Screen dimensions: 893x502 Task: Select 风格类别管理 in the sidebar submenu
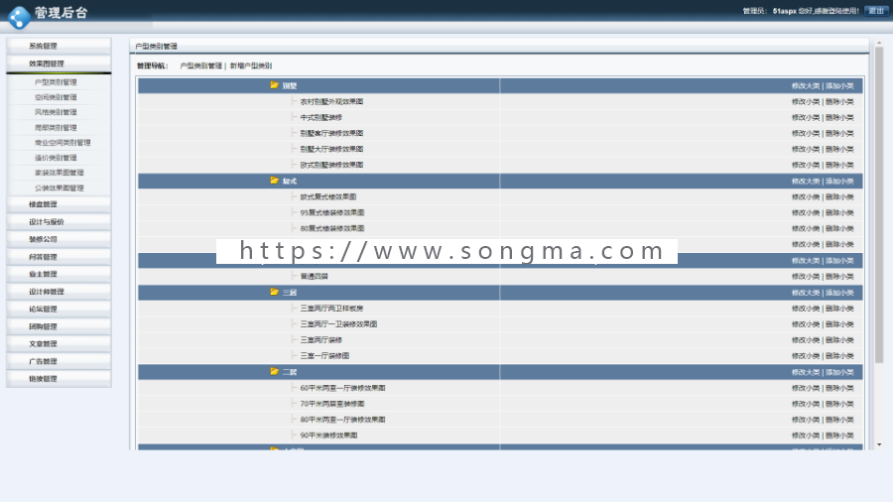pyautogui.click(x=56, y=112)
